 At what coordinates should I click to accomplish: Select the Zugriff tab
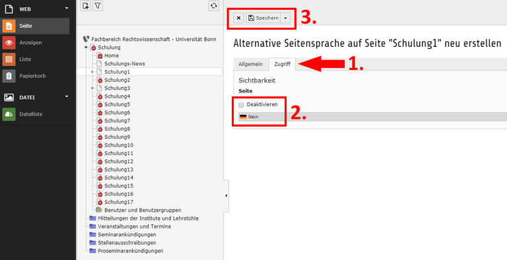[x=282, y=65]
